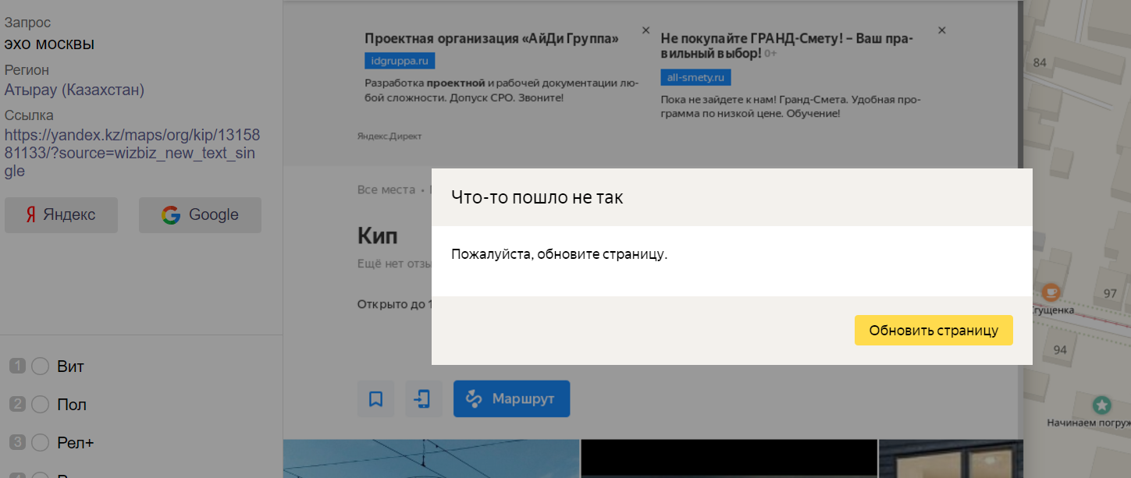
Task: Click the orange cafe marker on map
Action: click(1051, 292)
